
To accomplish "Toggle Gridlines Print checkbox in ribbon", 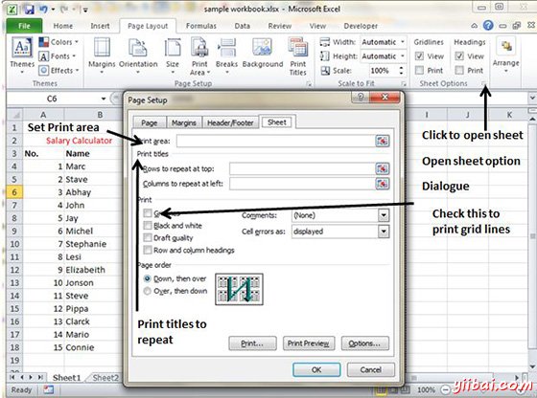I will [x=419, y=70].
